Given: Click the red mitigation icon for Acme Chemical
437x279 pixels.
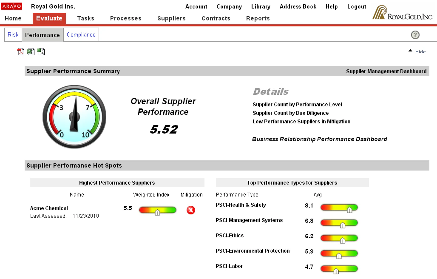Looking at the screenshot, I should pyautogui.click(x=190, y=210).
